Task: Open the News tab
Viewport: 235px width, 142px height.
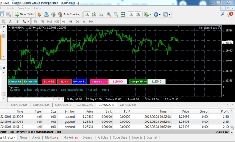Action: (x=24, y=137)
